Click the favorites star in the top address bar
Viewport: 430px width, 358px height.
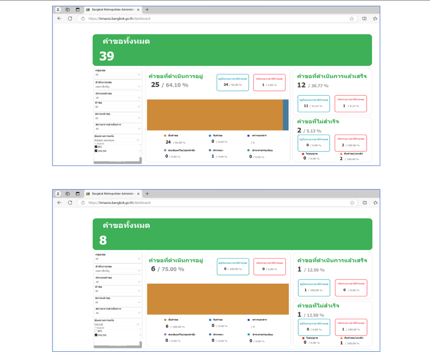click(352, 18)
